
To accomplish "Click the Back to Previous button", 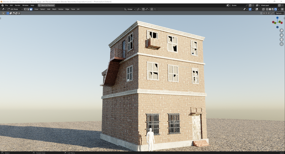I will [46, 5].
